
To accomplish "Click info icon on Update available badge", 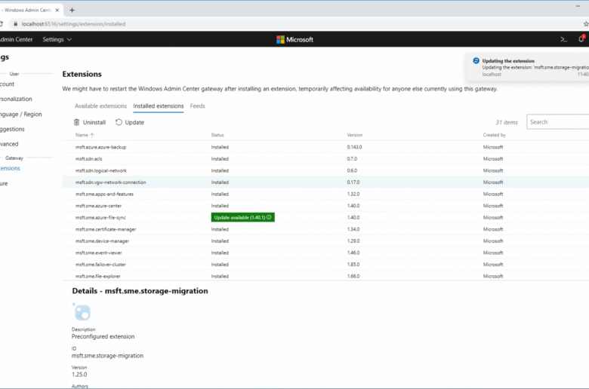I will tap(269, 217).
